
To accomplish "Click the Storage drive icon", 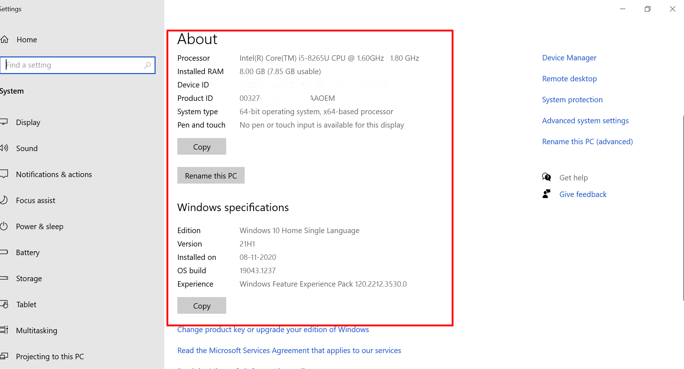I will [x=5, y=278].
